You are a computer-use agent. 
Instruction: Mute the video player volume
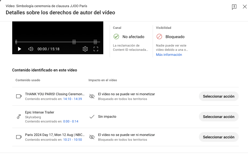pyautogui.click(x=31, y=49)
